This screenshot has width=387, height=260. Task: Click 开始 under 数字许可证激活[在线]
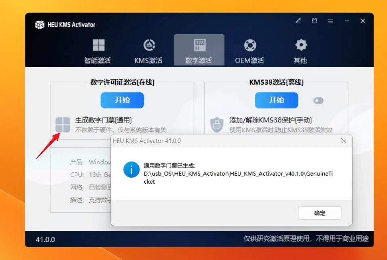[122, 100]
